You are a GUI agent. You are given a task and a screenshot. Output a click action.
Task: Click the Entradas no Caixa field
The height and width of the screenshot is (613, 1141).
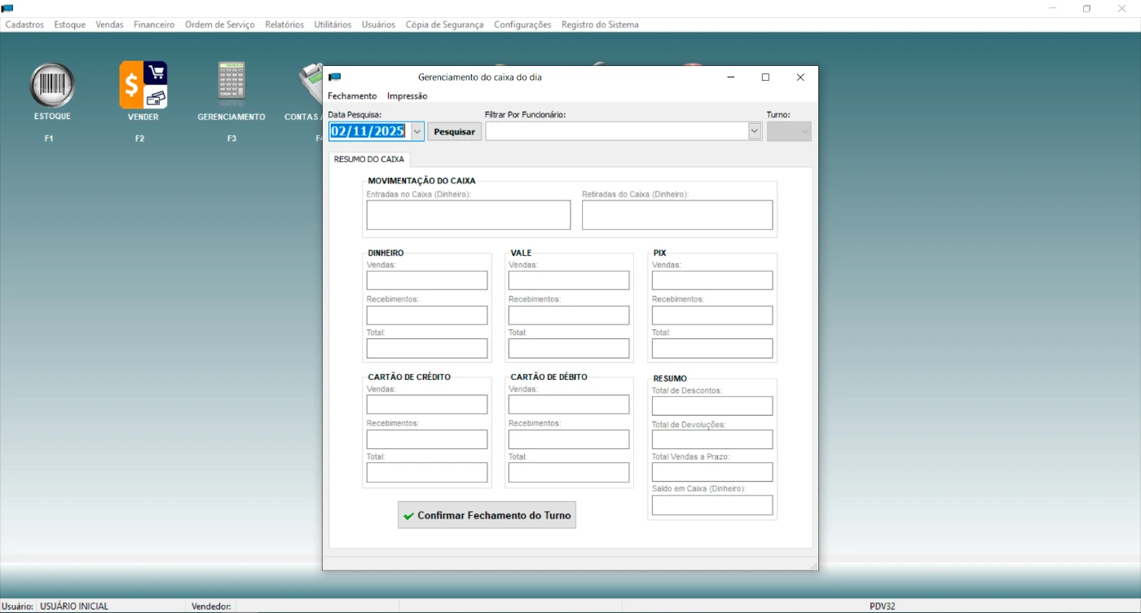point(469,215)
